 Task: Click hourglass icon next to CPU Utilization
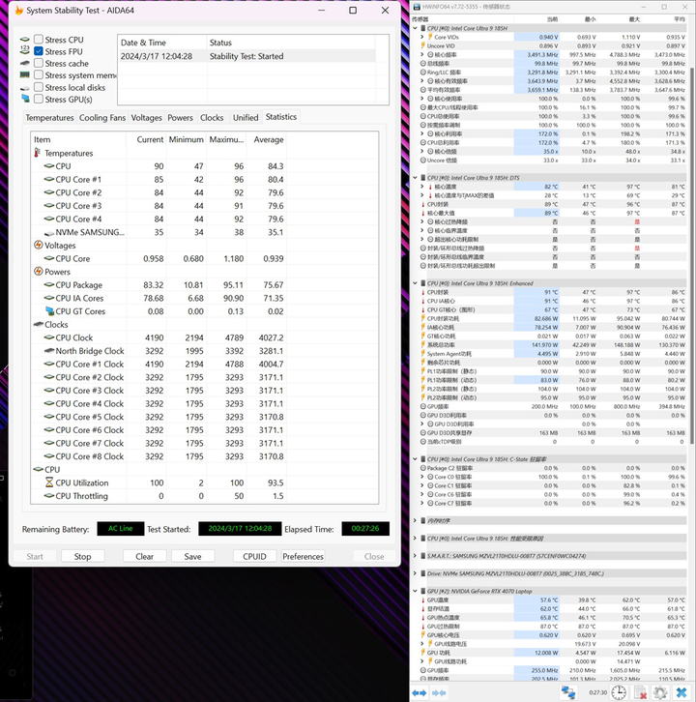click(x=49, y=483)
